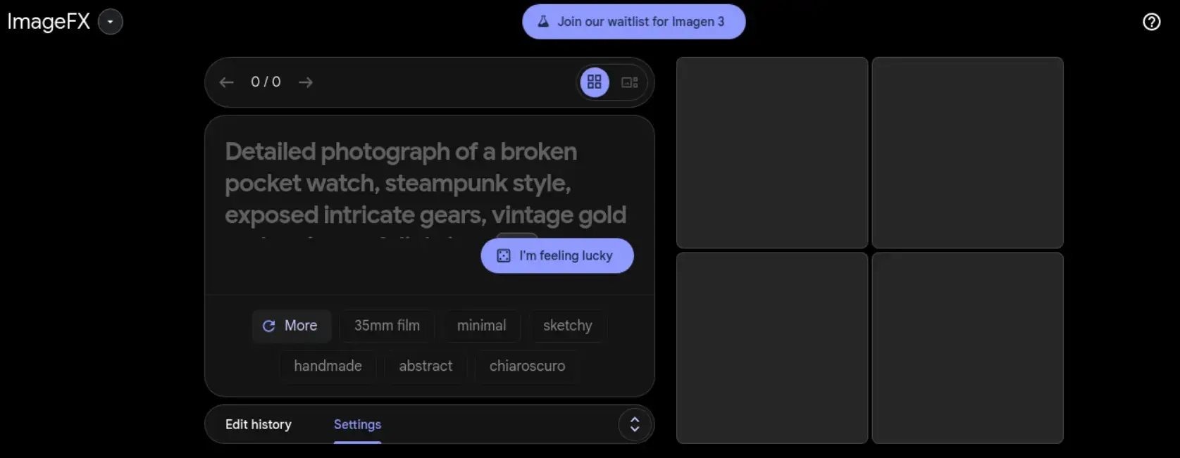Image resolution: width=1180 pixels, height=458 pixels.
Task: Go to next image with right arrow
Action: click(305, 82)
